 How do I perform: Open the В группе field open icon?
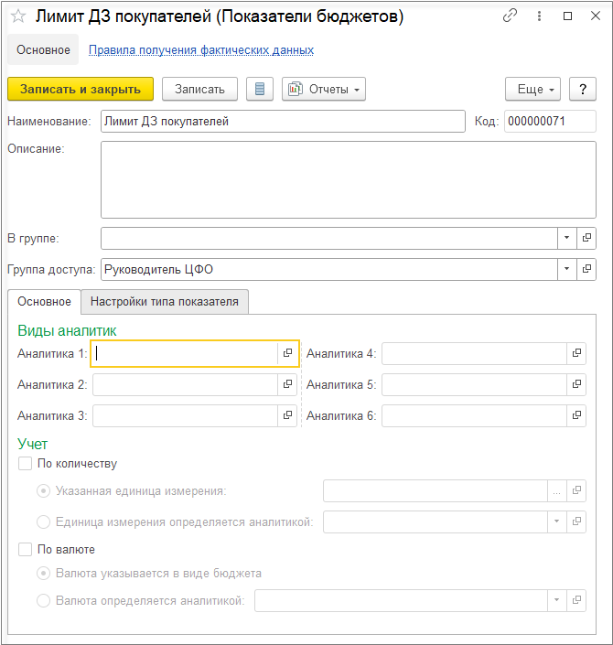click(x=587, y=238)
